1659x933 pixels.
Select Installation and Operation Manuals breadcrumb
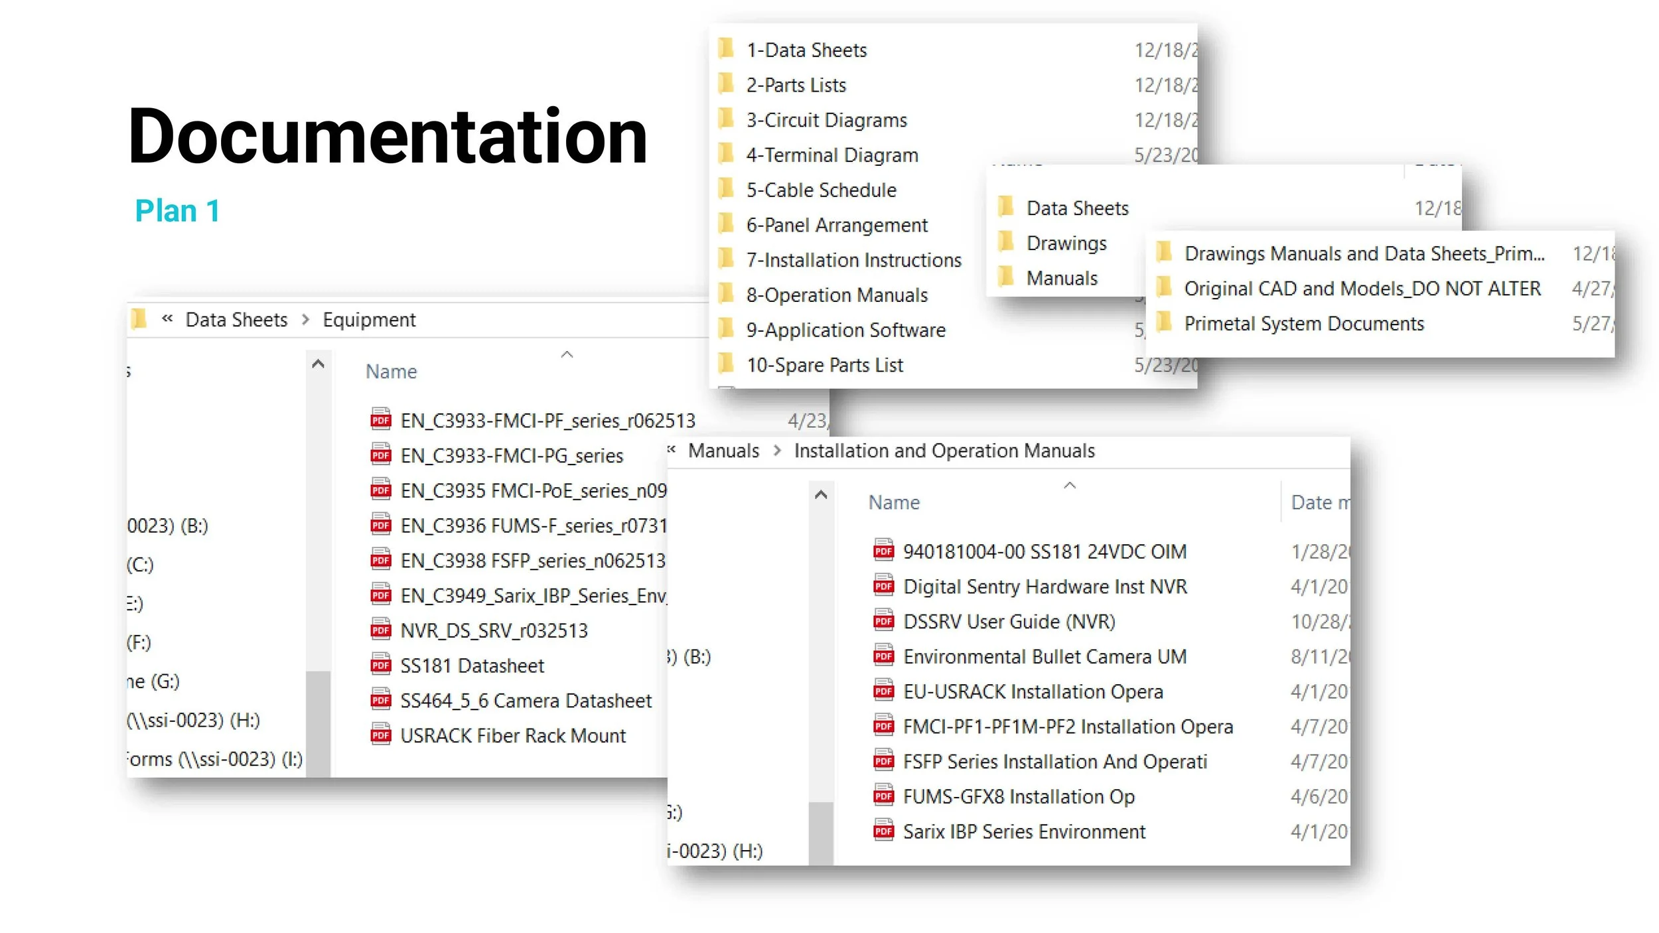pyautogui.click(x=944, y=451)
